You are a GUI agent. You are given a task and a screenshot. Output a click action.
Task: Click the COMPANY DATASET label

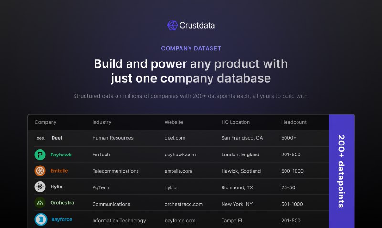click(191, 48)
